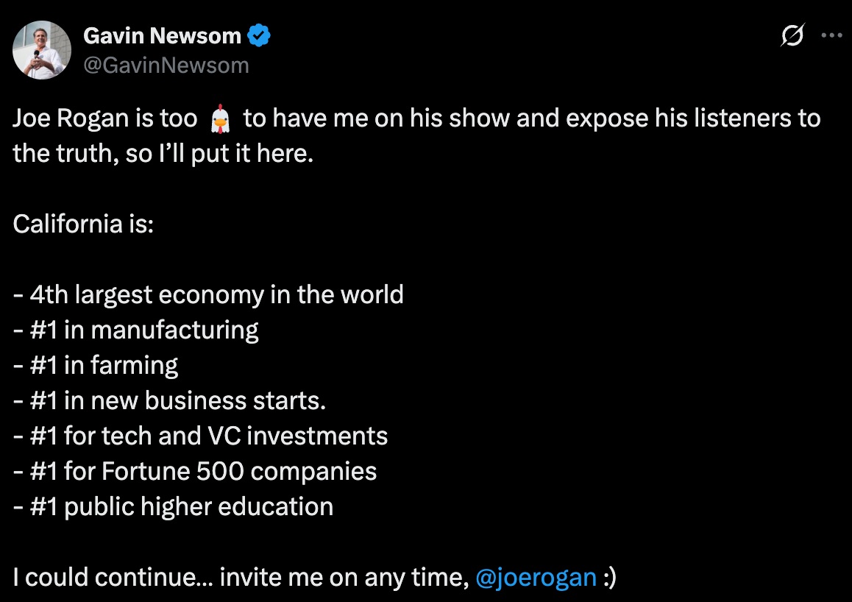Click the "#1 for Fortune 500 companies" line
852x602 pixels.
click(x=203, y=471)
